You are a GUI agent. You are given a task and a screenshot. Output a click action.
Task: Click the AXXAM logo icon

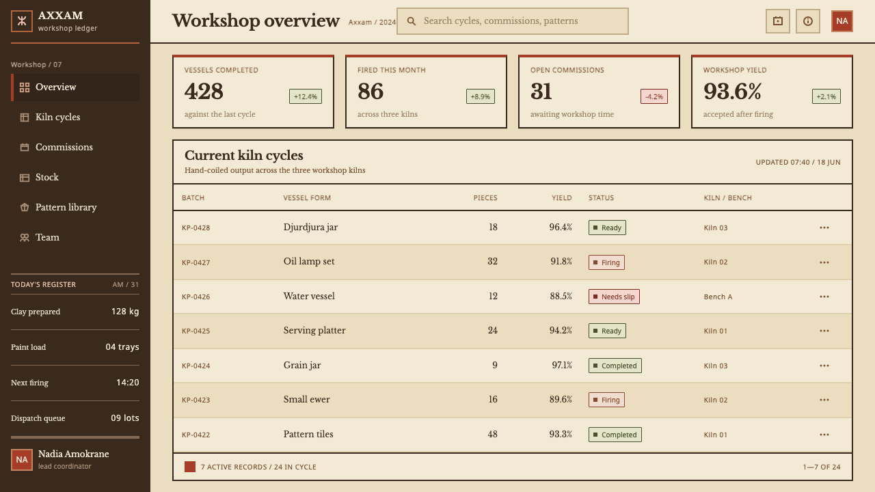coord(22,21)
